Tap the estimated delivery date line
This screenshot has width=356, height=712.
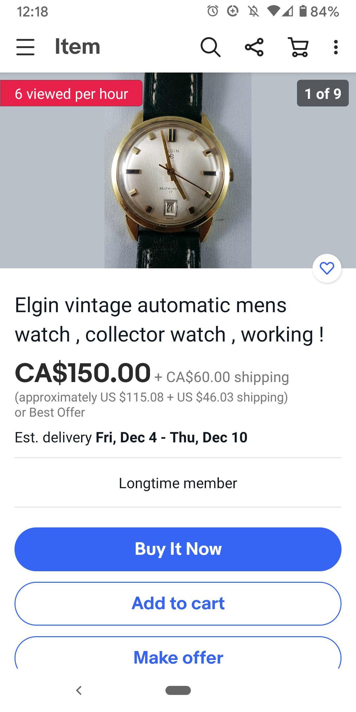coord(131,437)
